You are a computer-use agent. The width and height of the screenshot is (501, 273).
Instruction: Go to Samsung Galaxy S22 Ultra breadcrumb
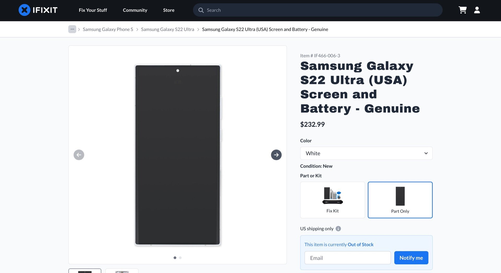coord(168,29)
